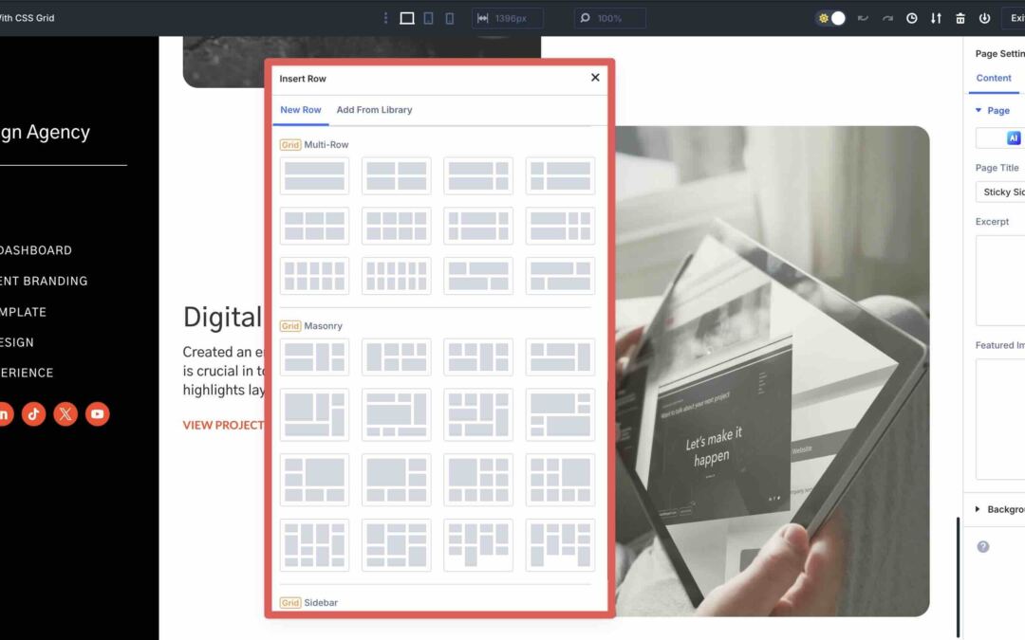The width and height of the screenshot is (1025, 640).
Task: Click the YouTube social icon in the sidebar
Action: tap(97, 413)
